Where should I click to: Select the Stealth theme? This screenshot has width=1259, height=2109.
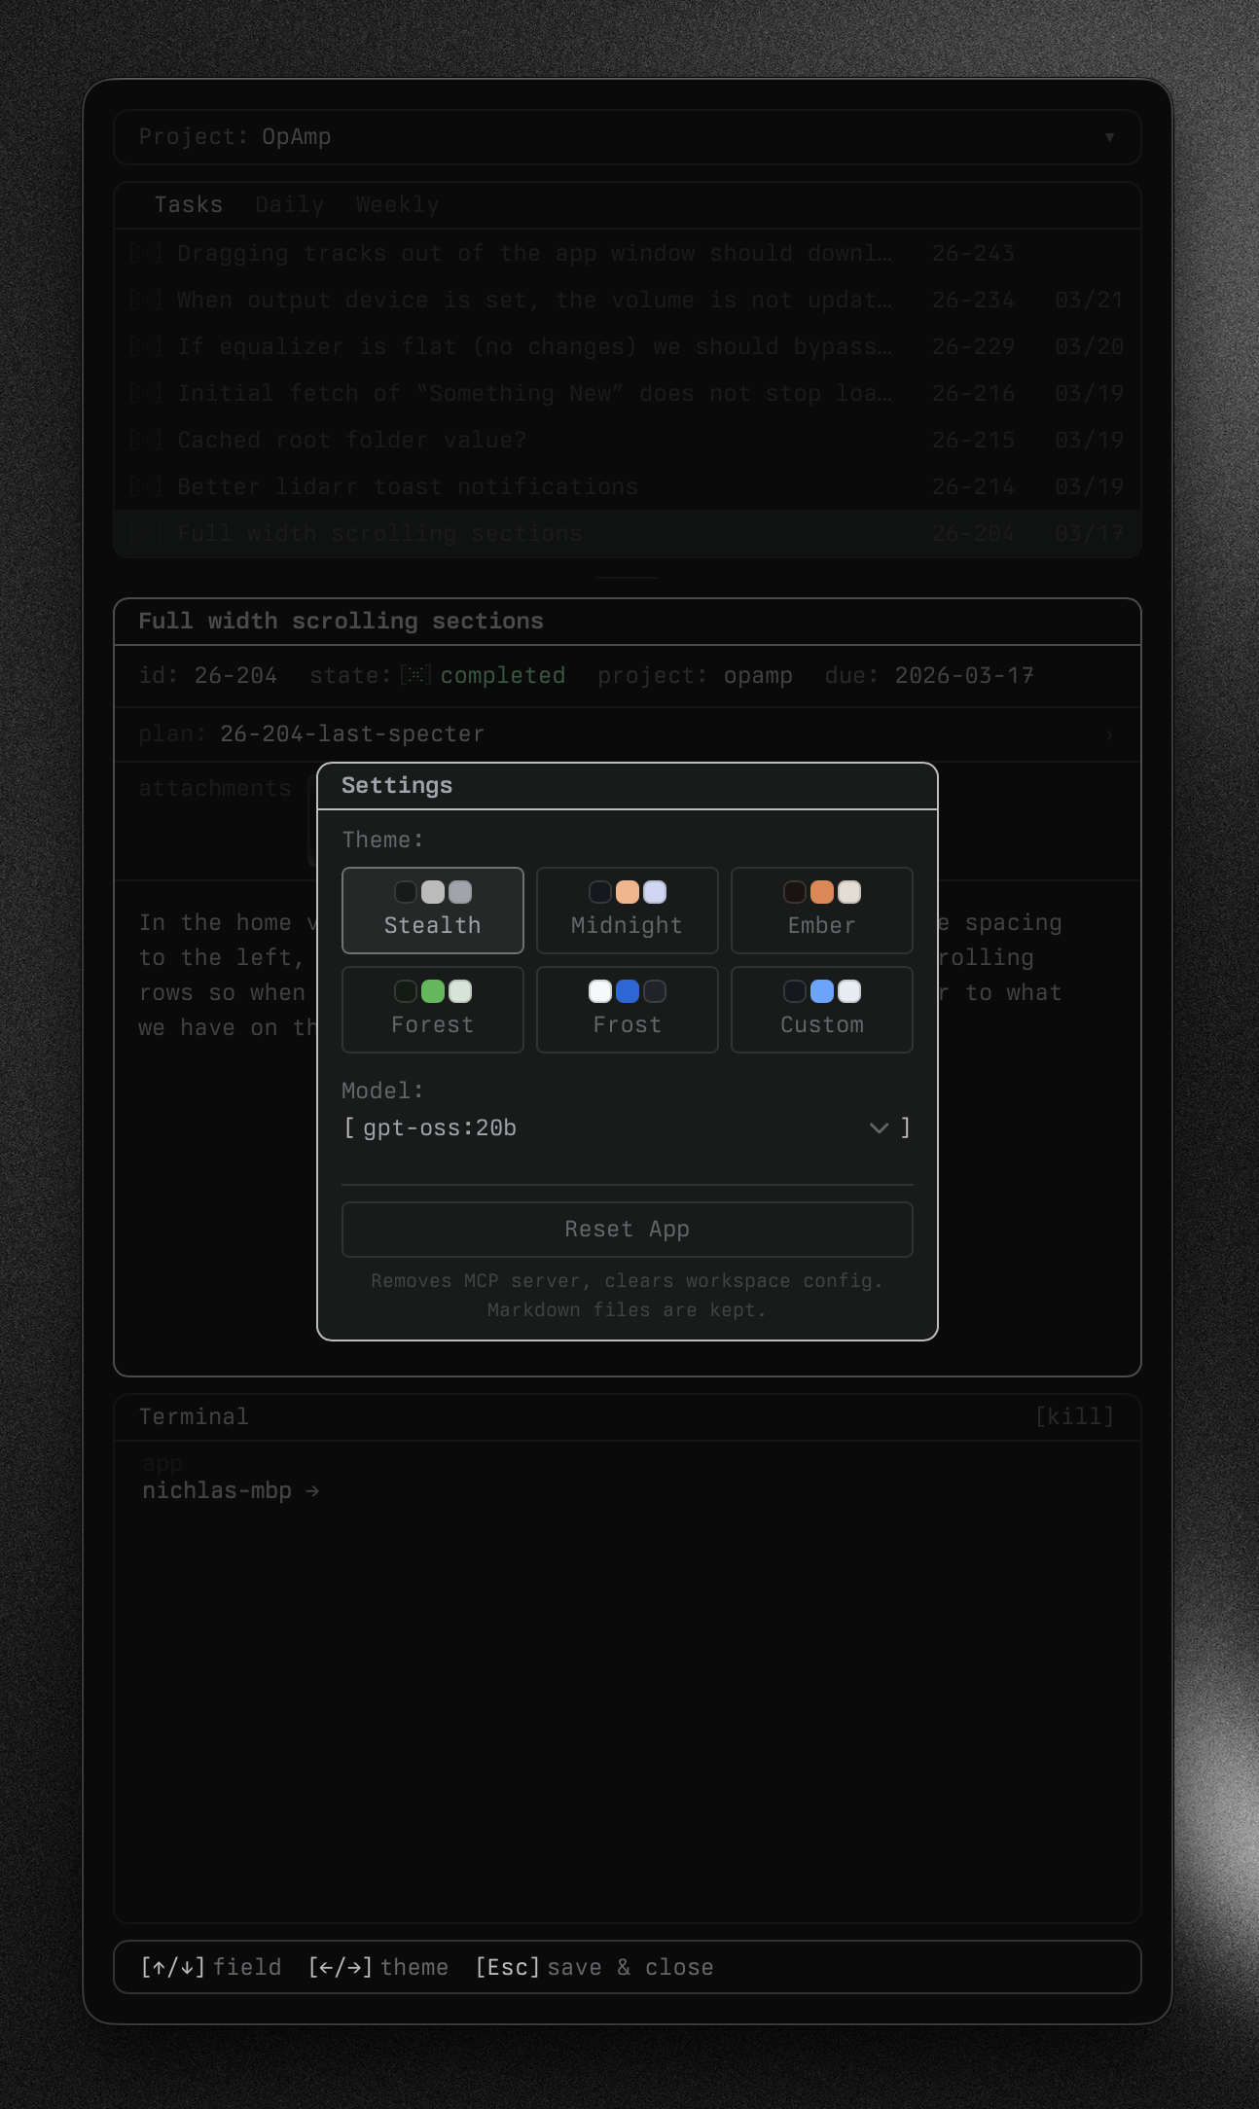pos(432,911)
